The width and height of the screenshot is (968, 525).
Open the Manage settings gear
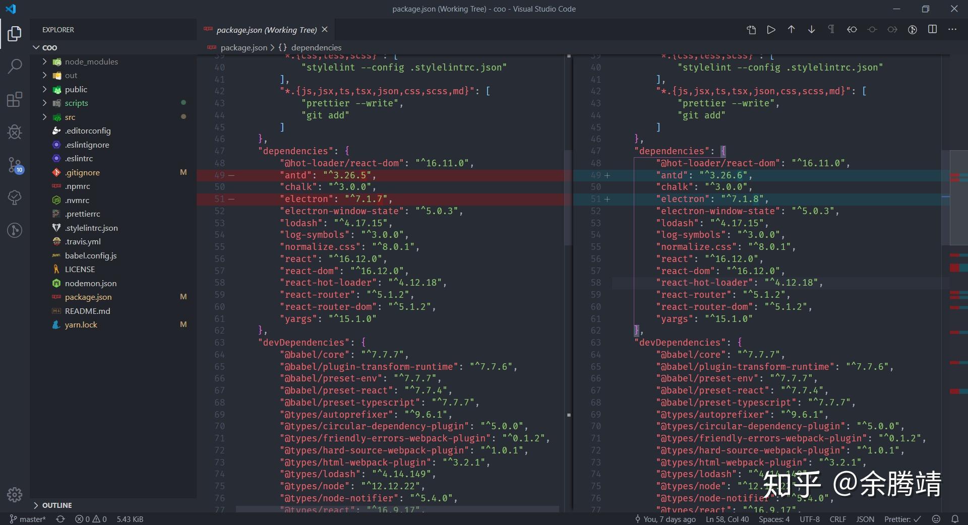(15, 495)
